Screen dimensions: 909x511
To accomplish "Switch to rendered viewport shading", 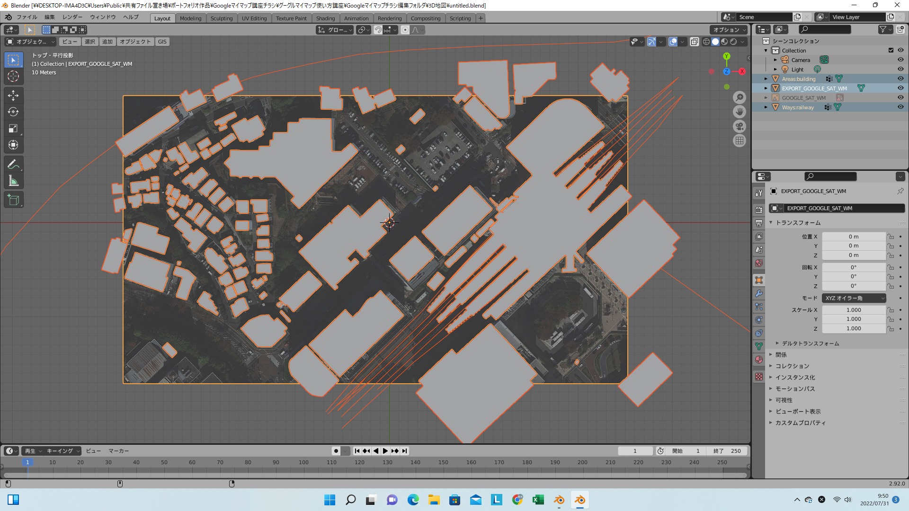I will coord(733,42).
